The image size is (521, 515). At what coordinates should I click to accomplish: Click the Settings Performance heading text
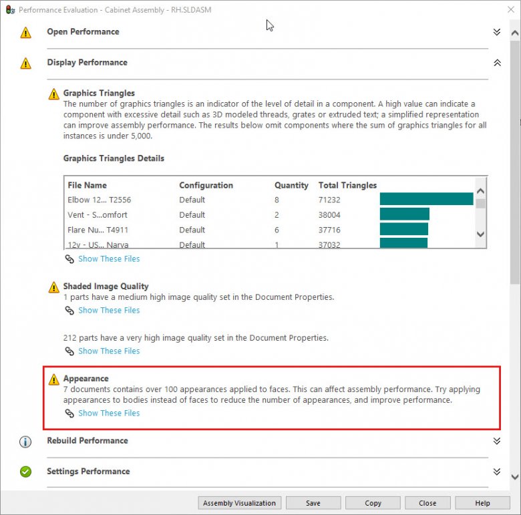88,472
